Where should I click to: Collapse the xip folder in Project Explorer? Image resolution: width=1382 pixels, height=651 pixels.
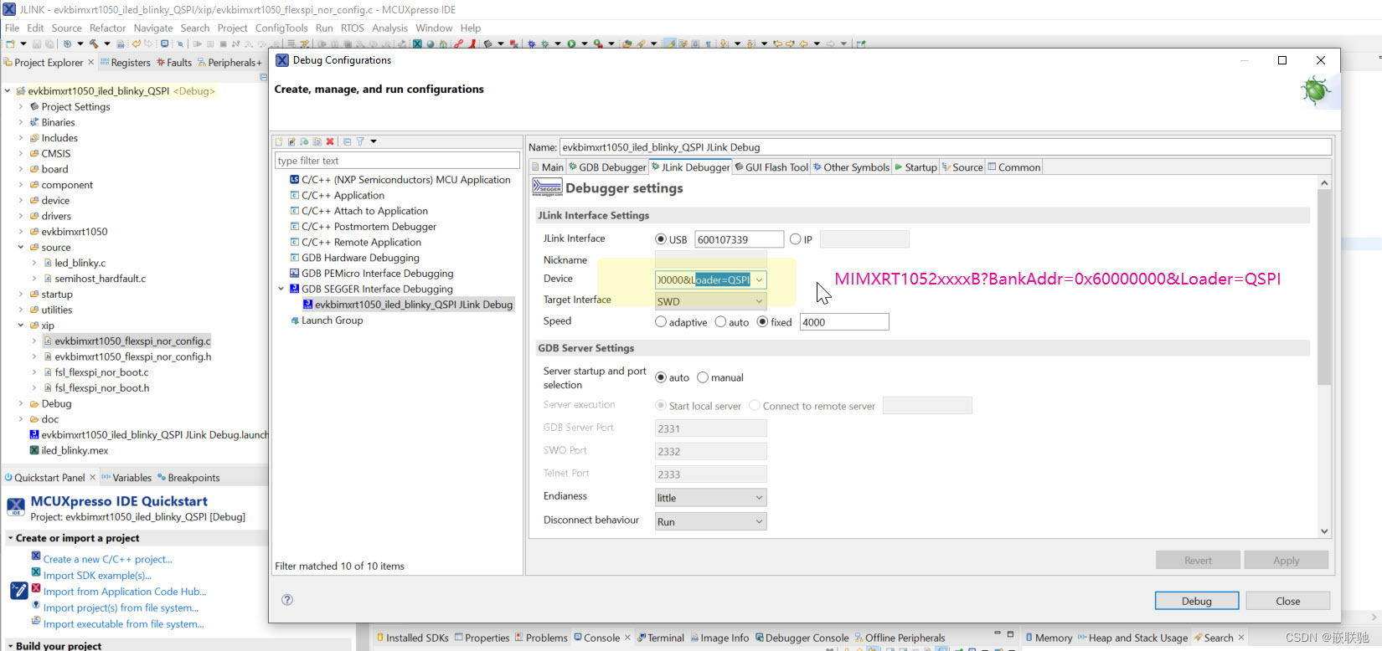(21, 325)
